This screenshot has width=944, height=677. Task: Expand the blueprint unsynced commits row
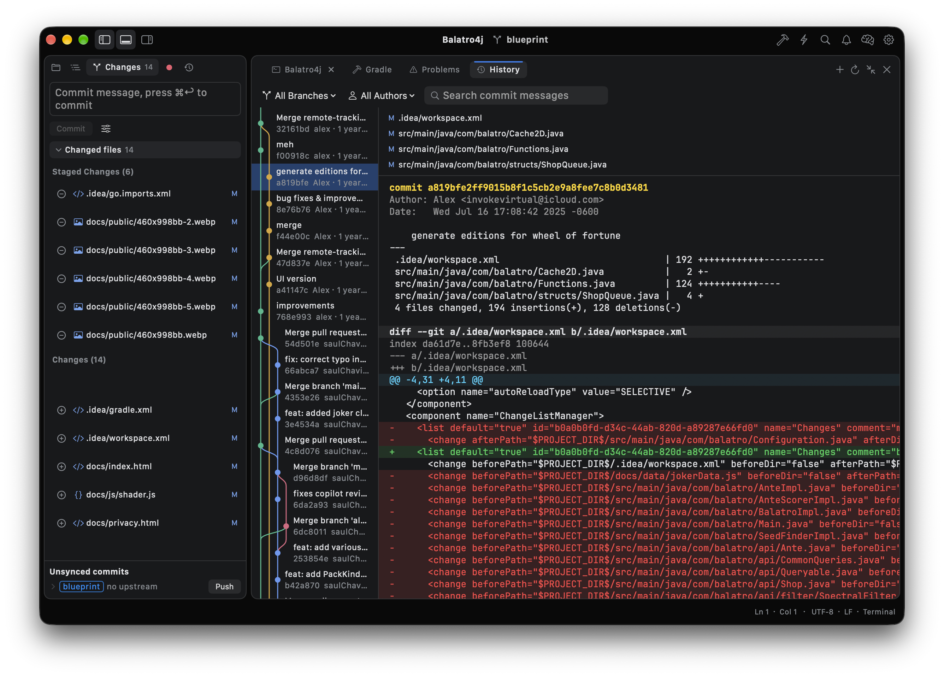coord(53,586)
